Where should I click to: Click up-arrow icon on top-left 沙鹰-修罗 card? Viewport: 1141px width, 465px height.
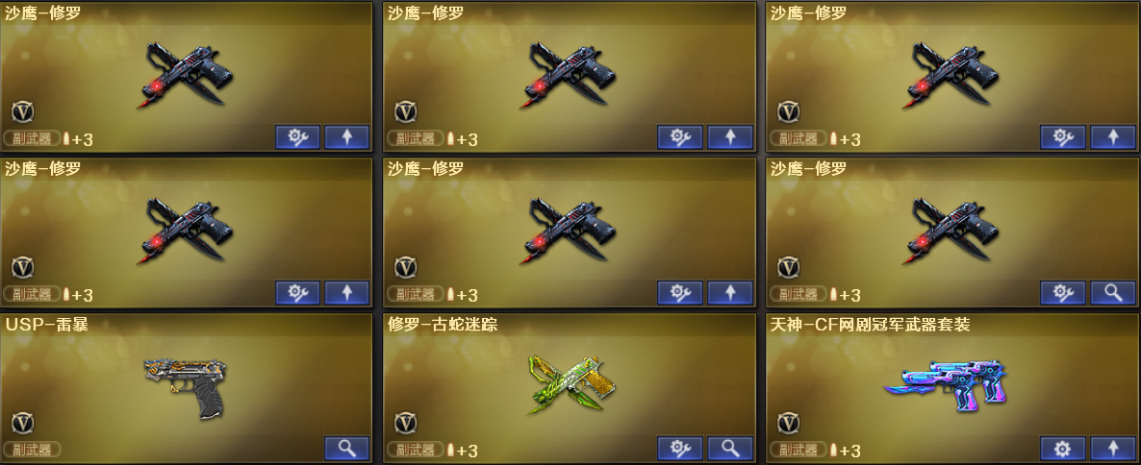(346, 136)
